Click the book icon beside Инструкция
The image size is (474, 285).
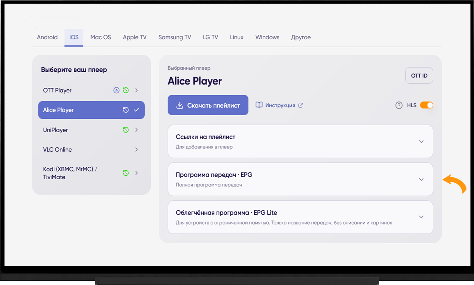point(259,105)
